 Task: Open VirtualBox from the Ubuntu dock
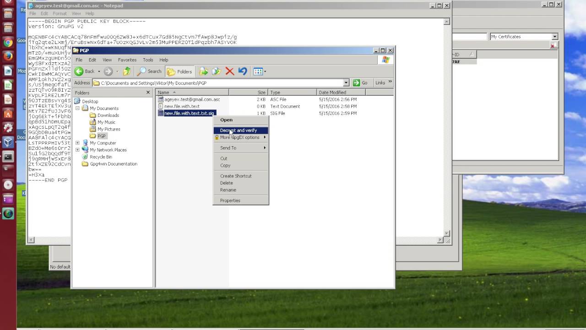pyautogui.click(x=8, y=142)
